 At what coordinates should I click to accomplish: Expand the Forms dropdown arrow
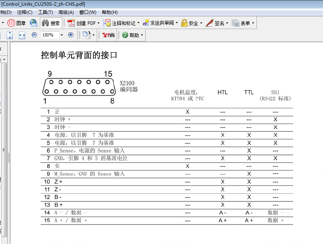253,23
